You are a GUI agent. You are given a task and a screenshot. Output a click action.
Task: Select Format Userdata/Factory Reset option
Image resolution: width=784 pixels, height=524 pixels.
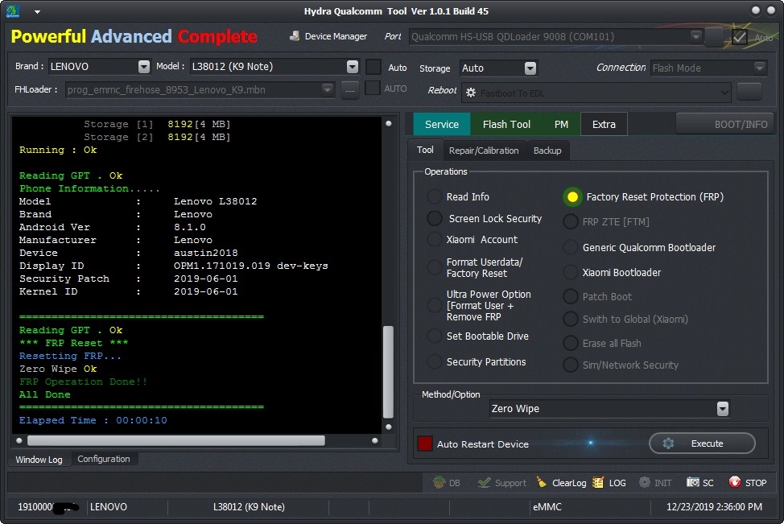[x=434, y=267]
